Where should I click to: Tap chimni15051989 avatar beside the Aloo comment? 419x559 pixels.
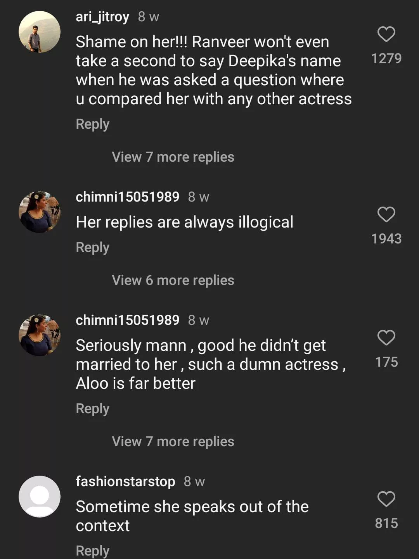click(40, 335)
